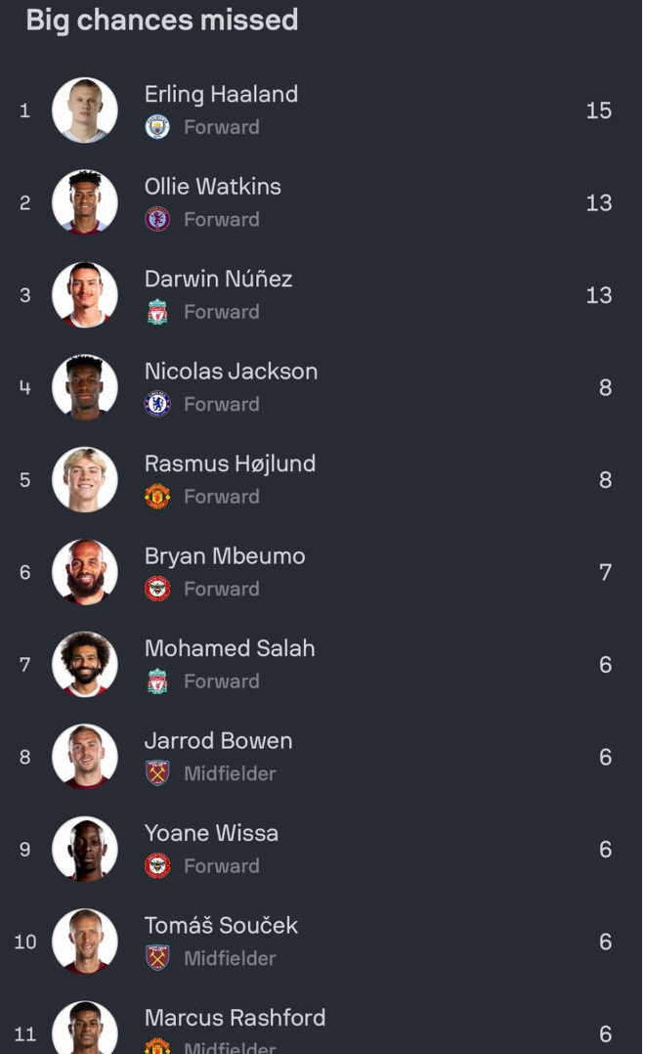Click the Manchester City badge beside Erling Haaland
Screen dimensions: 645x1054
[157, 127]
